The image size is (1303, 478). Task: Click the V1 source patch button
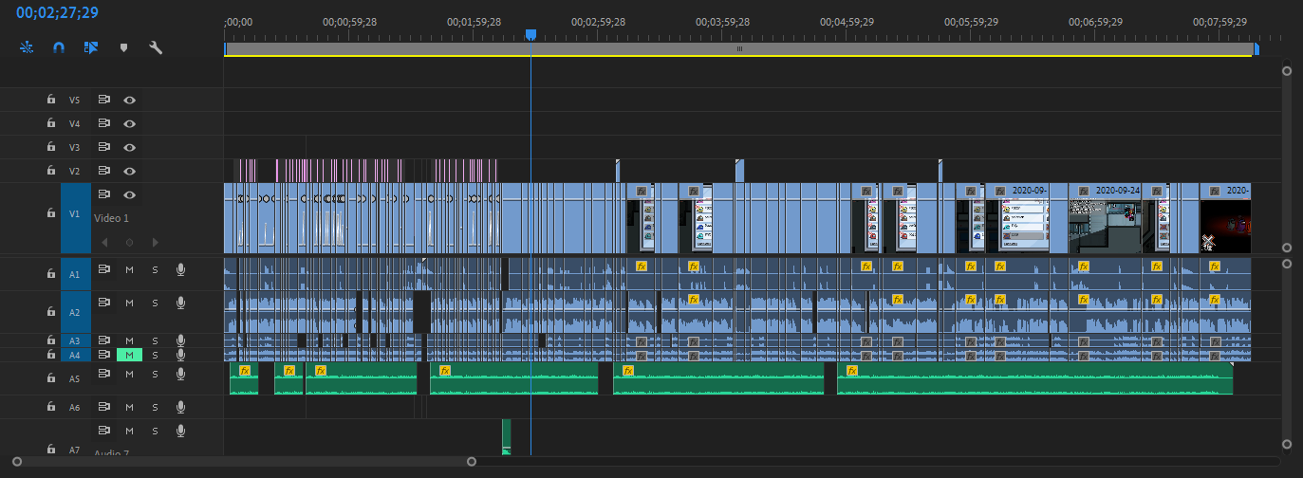click(x=76, y=214)
